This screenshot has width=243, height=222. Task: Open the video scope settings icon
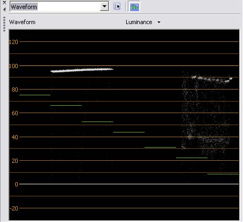tap(117, 7)
